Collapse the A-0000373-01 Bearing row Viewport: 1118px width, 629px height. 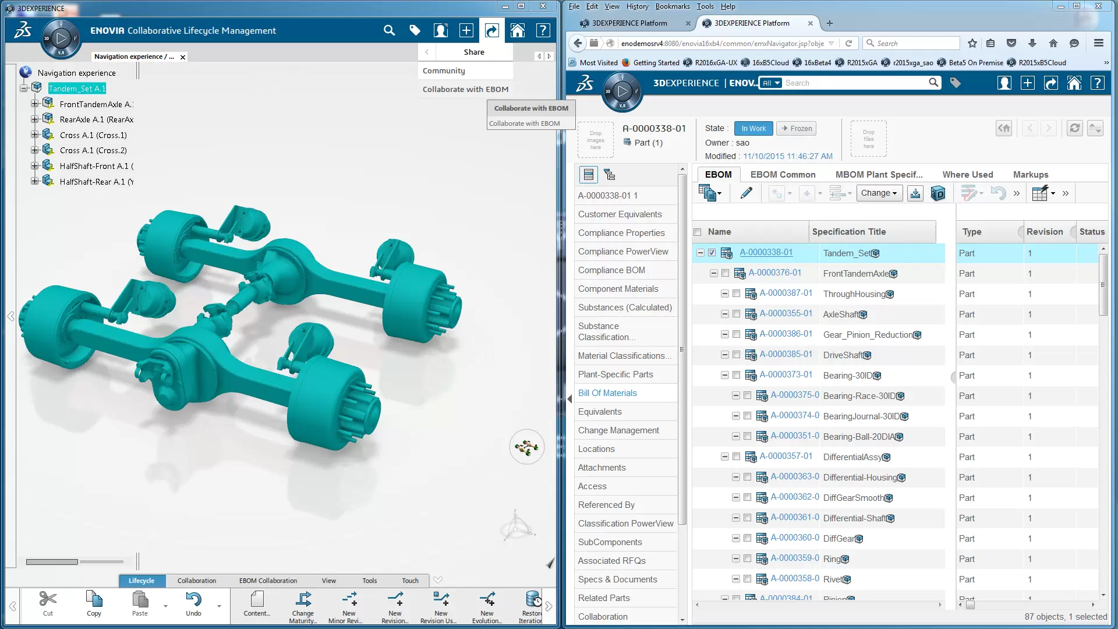click(x=725, y=375)
